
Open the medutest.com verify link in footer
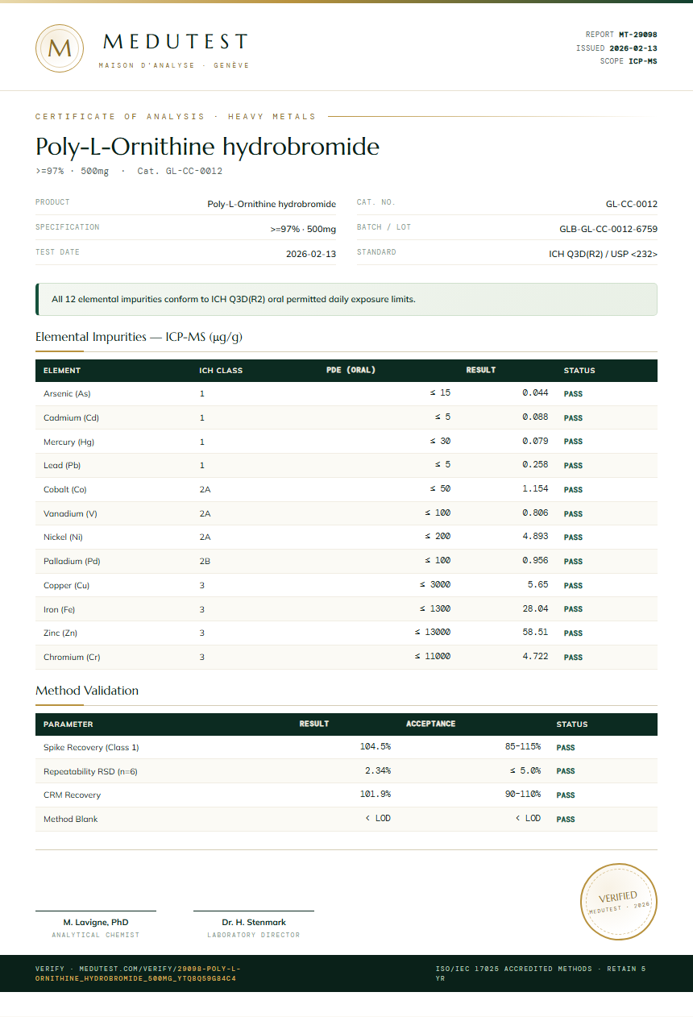pyautogui.click(x=138, y=973)
